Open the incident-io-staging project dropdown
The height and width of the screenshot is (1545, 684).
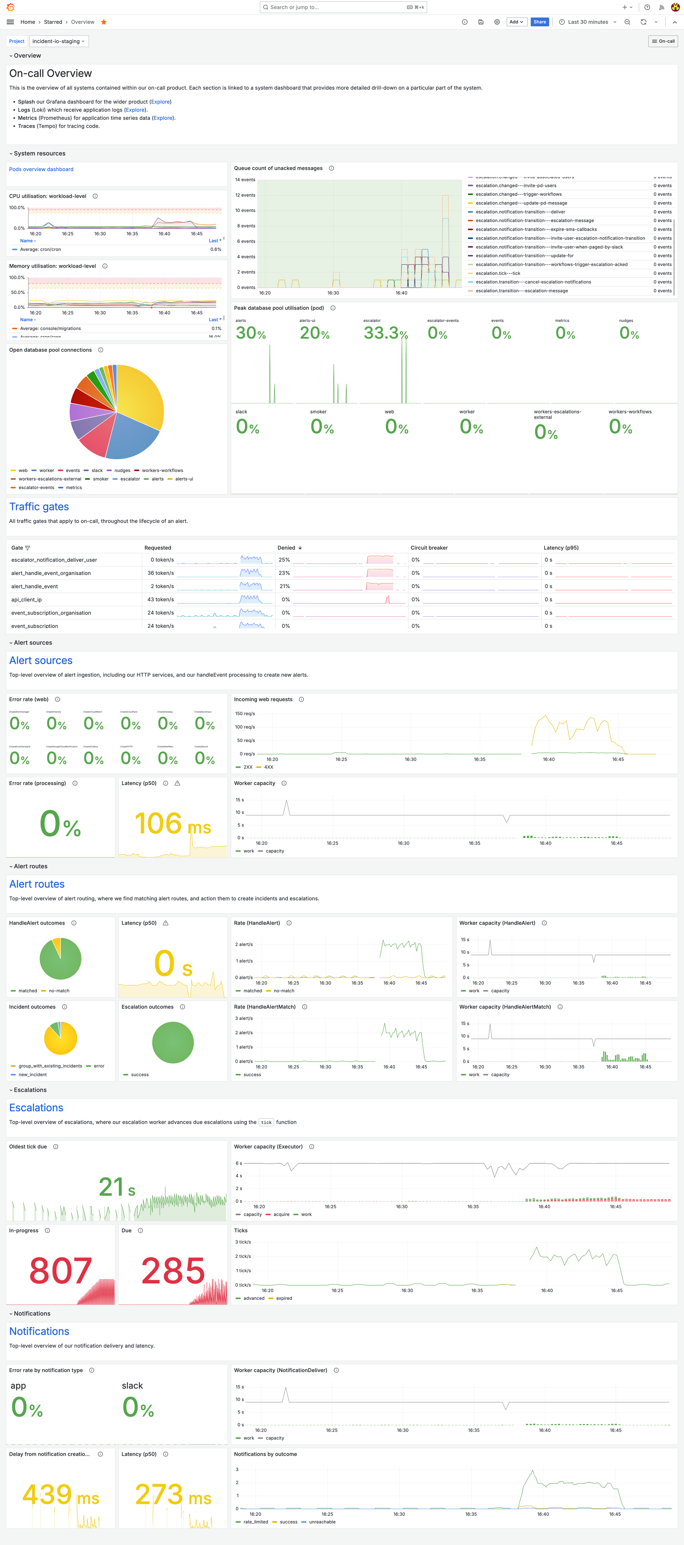(58, 41)
